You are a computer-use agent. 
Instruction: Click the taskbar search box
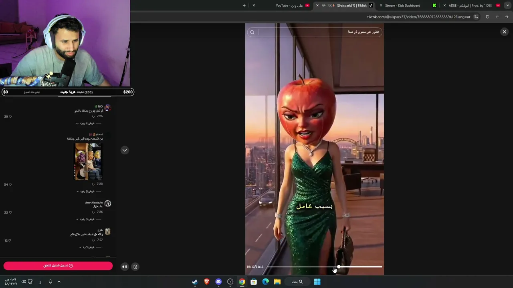pos(297,282)
